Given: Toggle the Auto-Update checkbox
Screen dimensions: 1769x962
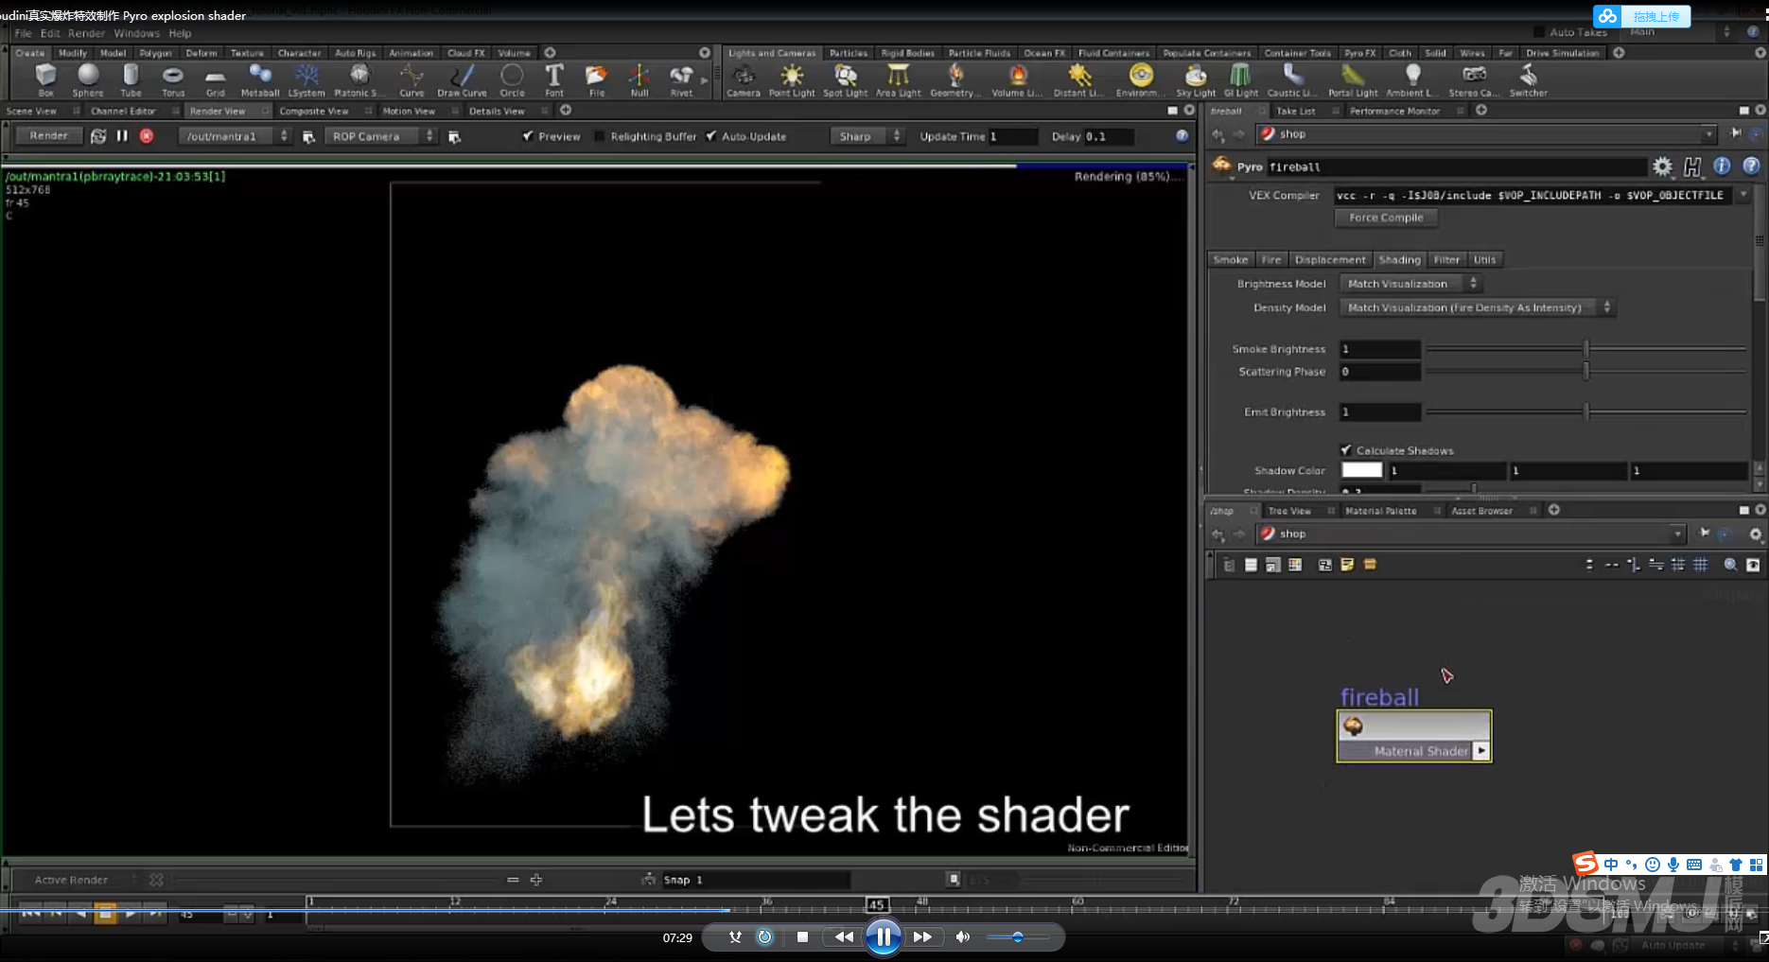Looking at the screenshot, I should [710, 136].
